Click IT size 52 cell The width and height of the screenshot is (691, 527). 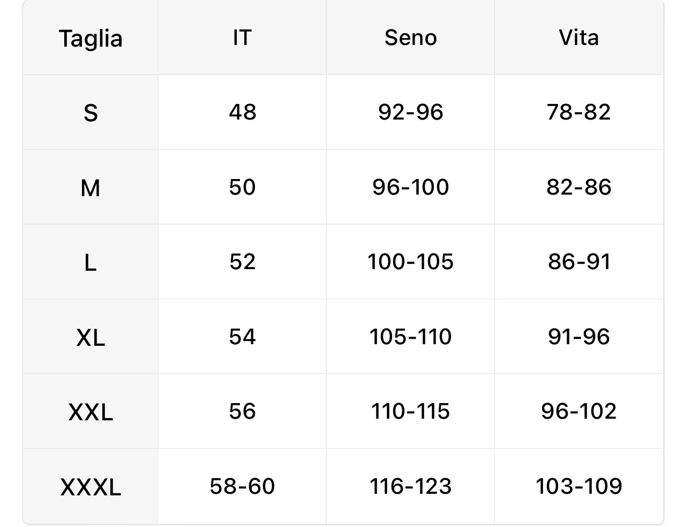tap(242, 262)
